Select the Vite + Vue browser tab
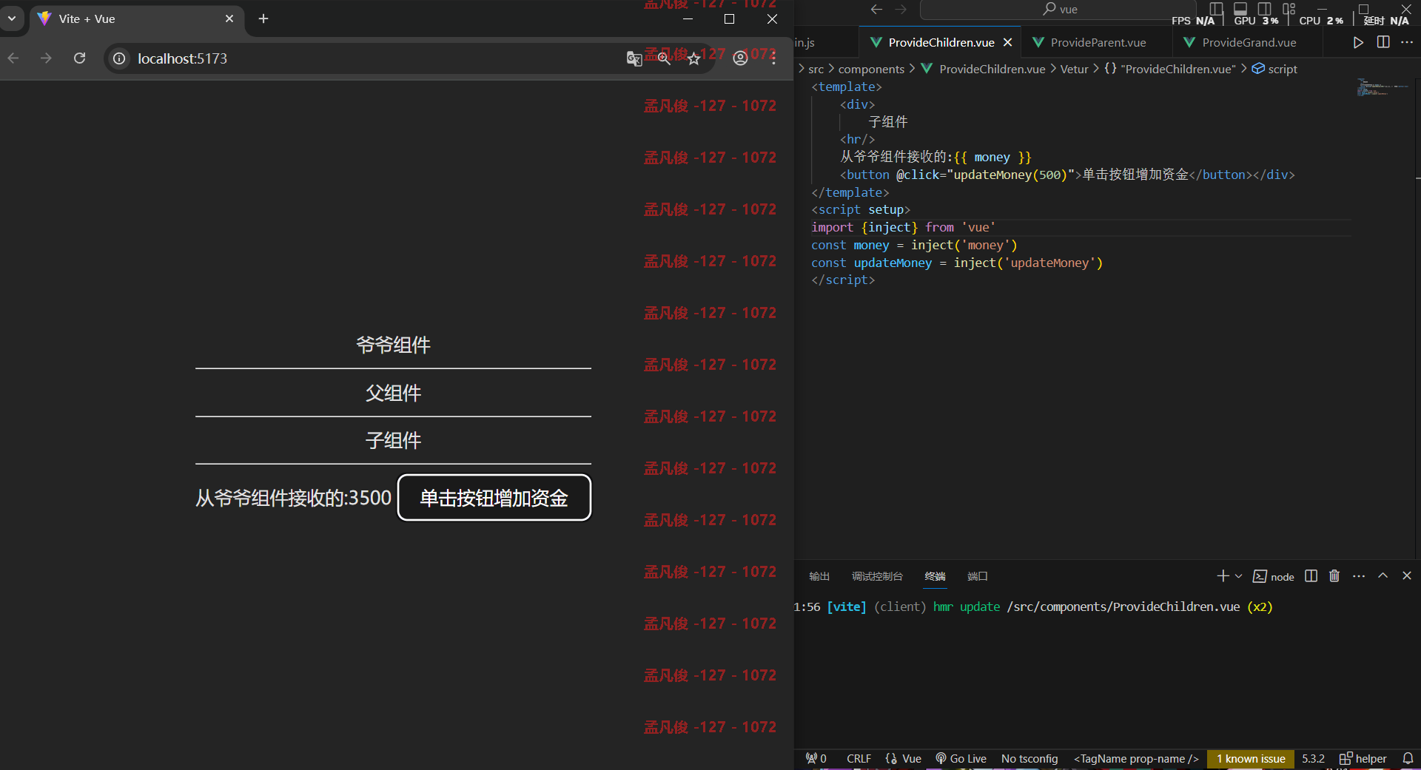This screenshot has width=1421, height=770. [136, 18]
